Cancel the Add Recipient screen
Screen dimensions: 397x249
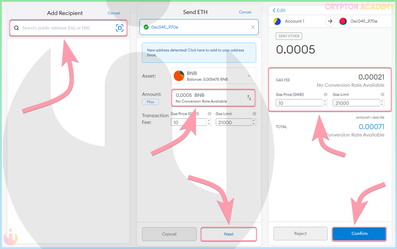pos(114,13)
